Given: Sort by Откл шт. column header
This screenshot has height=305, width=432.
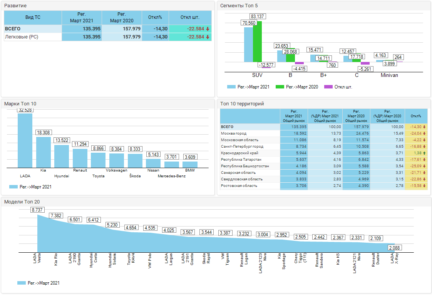Looking at the screenshot, I should click(x=190, y=17).
